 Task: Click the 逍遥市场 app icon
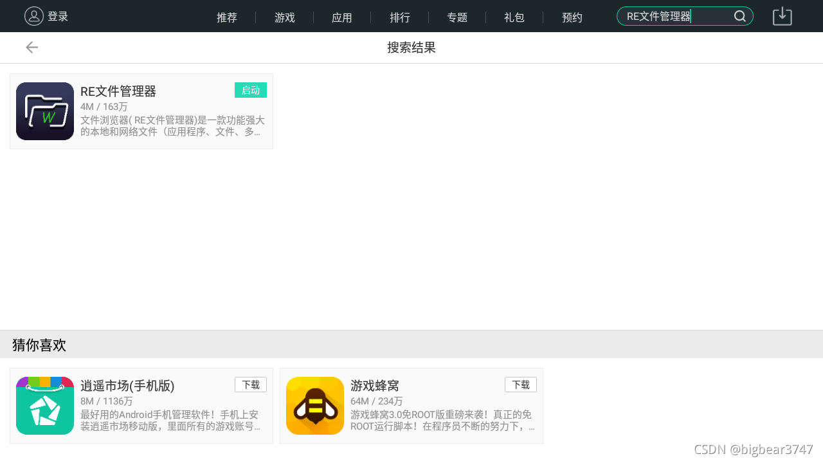(45, 406)
